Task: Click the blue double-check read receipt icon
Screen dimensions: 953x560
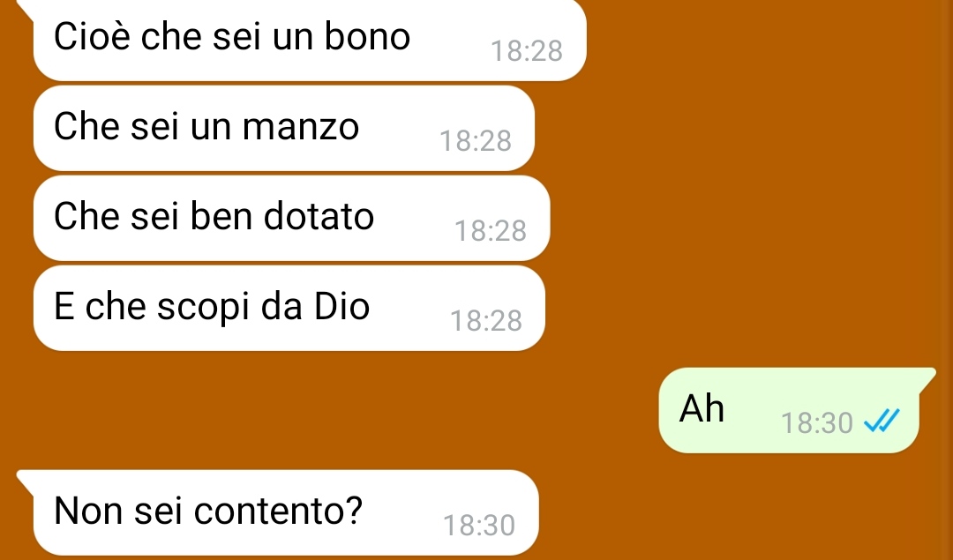Action: (882, 421)
